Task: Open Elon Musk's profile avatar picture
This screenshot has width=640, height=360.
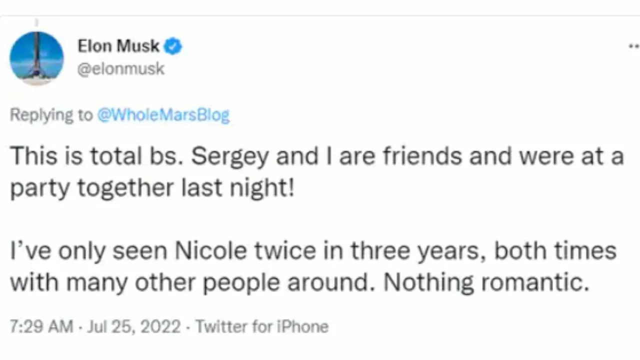Action: 36,57
